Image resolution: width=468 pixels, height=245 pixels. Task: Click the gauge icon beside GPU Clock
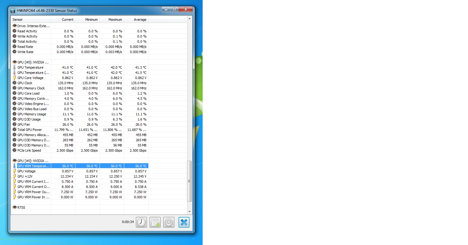point(14,83)
